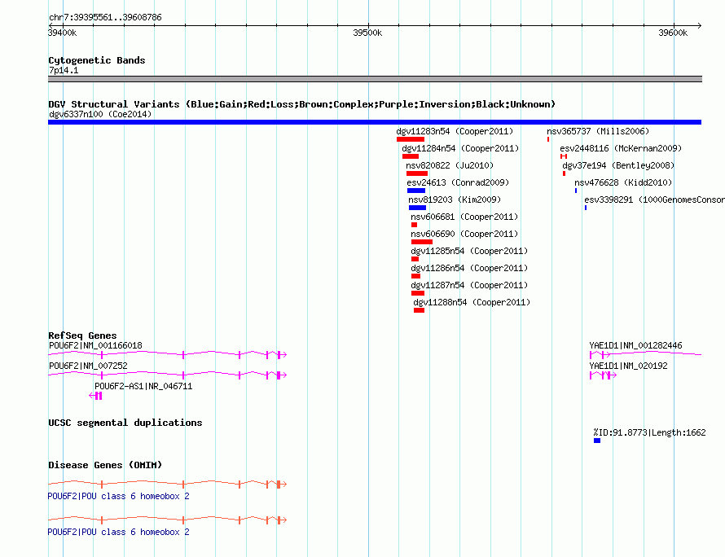The width and height of the screenshot is (725, 557).
Task: Click the red bar under nsv606690
Action: [422, 242]
